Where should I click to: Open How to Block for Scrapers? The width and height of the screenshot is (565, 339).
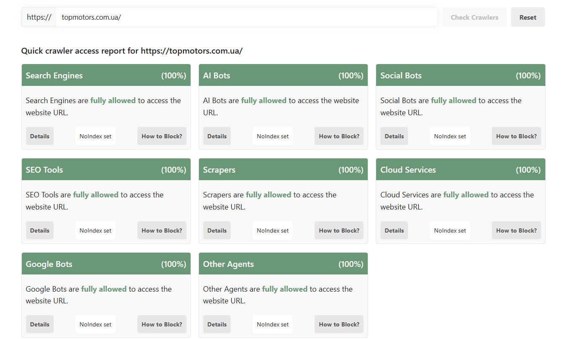[339, 230]
